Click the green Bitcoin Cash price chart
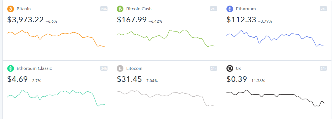The width and height of the screenshot is (332, 119). 166,38
